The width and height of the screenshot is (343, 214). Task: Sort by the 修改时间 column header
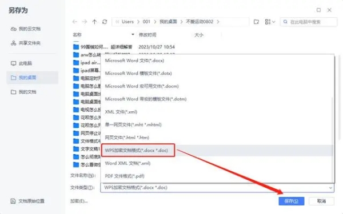click(x=147, y=35)
